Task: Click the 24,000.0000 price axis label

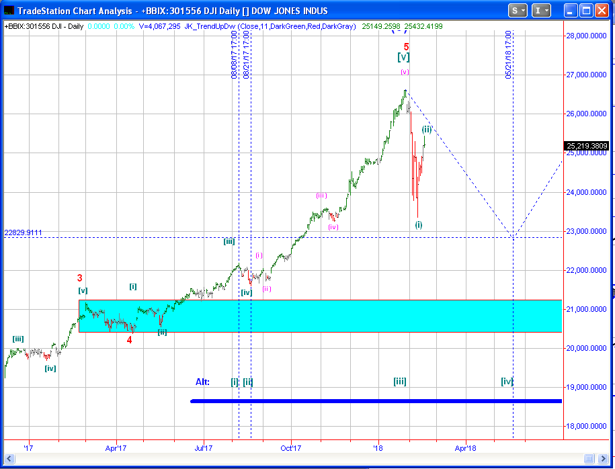Action: (586, 192)
